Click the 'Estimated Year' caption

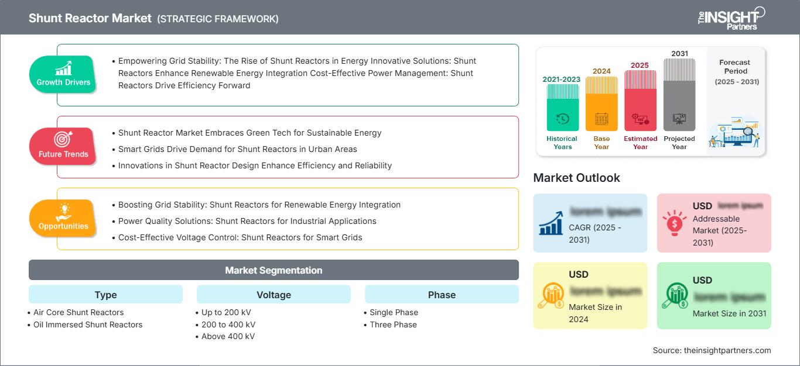pyautogui.click(x=640, y=143)
